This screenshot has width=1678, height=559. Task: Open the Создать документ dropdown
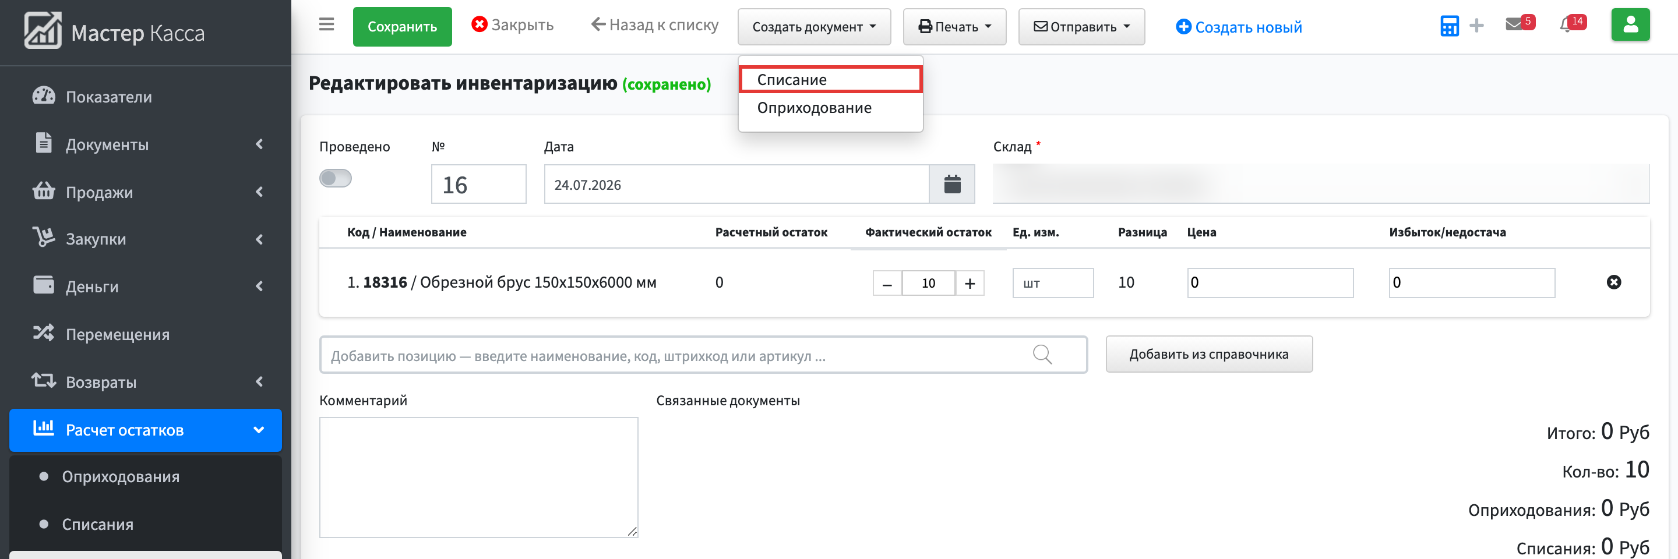click(815, 27)
